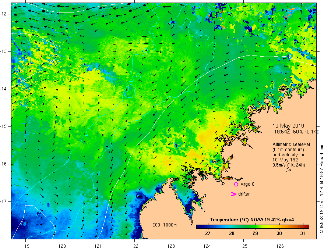Click the longitude axis label 125
The height and width of the screenshot is (250, 324).
point(244,246)
